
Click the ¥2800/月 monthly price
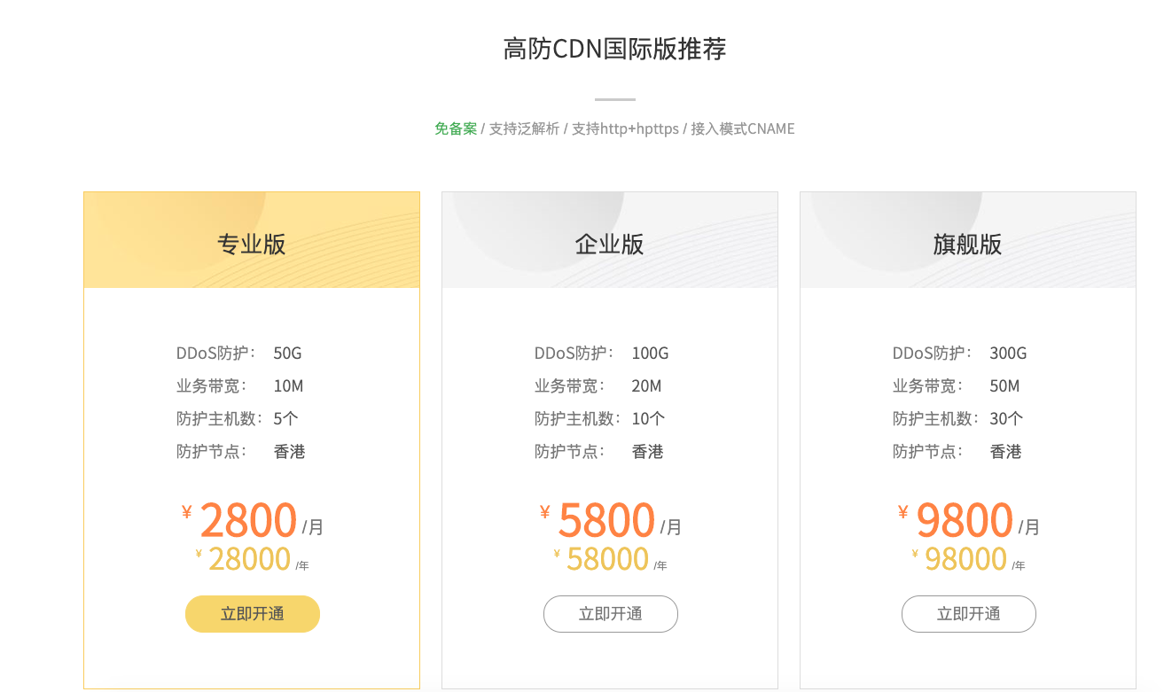249,520
